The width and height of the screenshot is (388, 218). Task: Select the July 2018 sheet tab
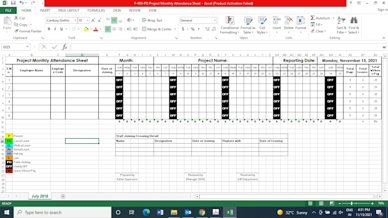pyautogui.click(x=39, y=196)
